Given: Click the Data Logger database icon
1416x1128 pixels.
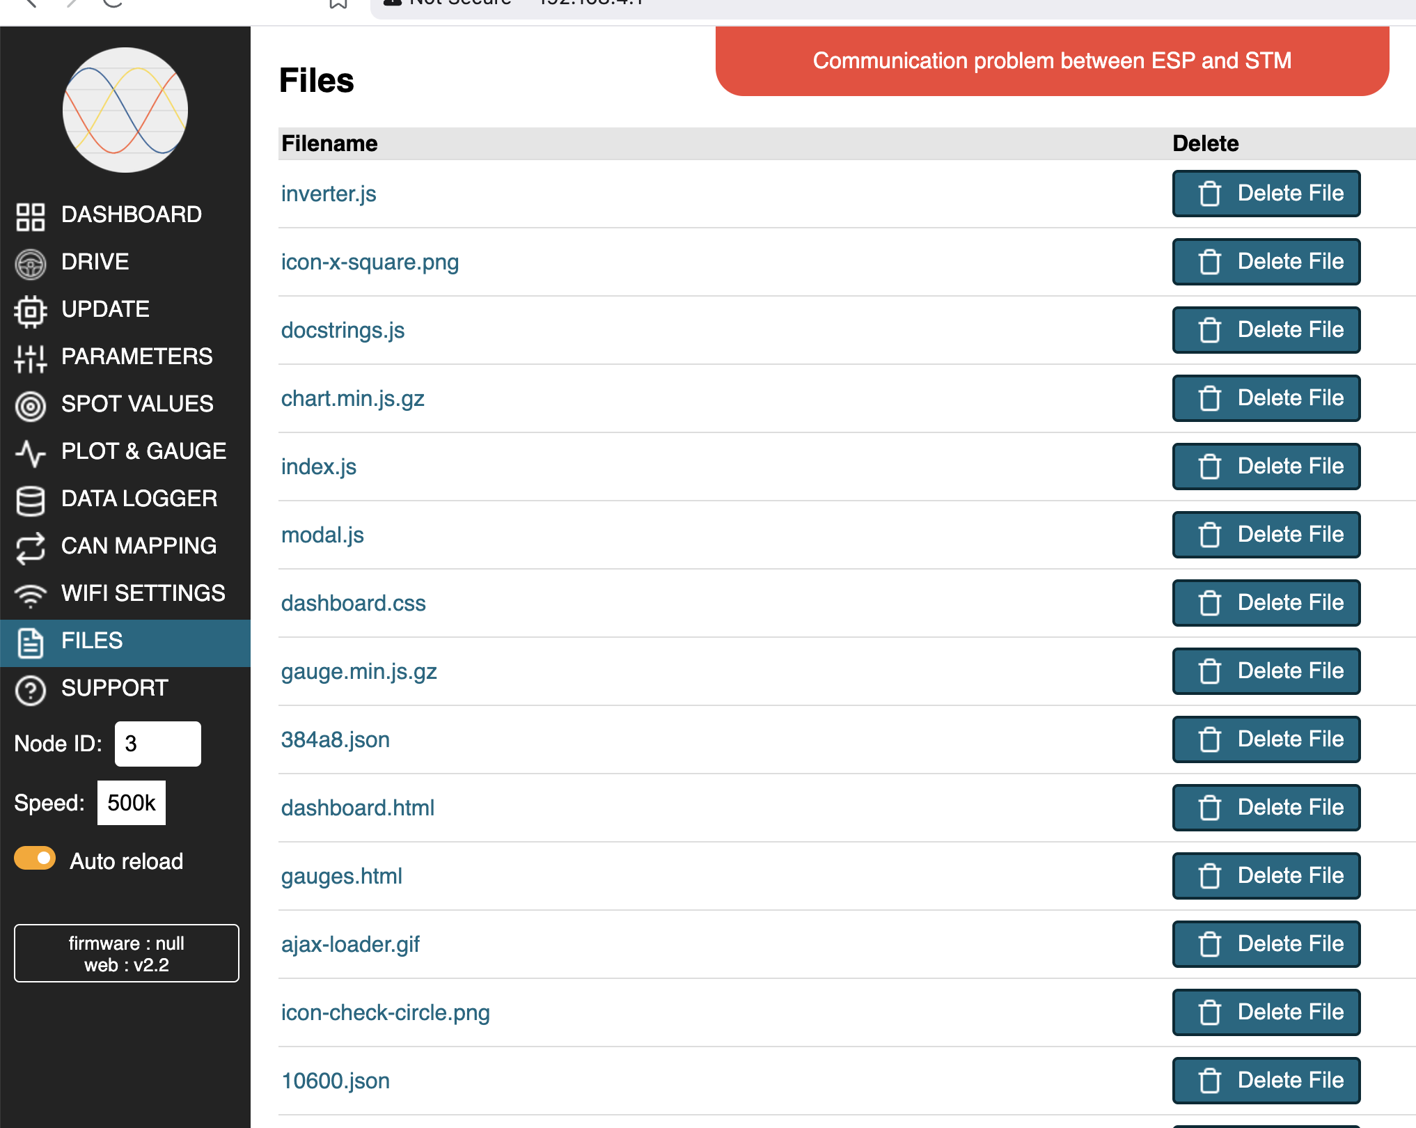Looking at the screenshot, I should 30,501.
